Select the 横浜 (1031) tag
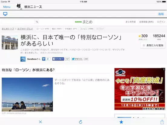The height and width of the screenshot is (125, 167). 57,29
